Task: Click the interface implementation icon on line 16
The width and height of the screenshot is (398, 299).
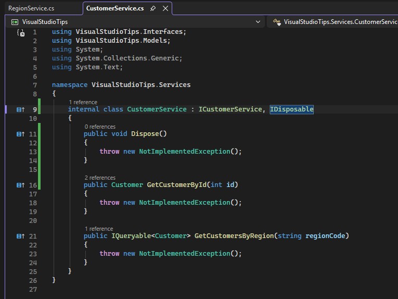Action: click(21, 185)
